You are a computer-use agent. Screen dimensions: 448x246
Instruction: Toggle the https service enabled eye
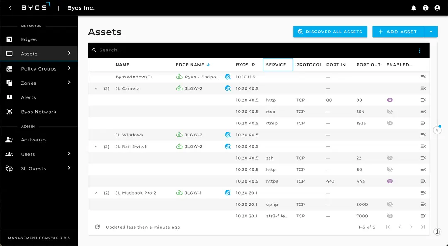click(x=390, y=181)
